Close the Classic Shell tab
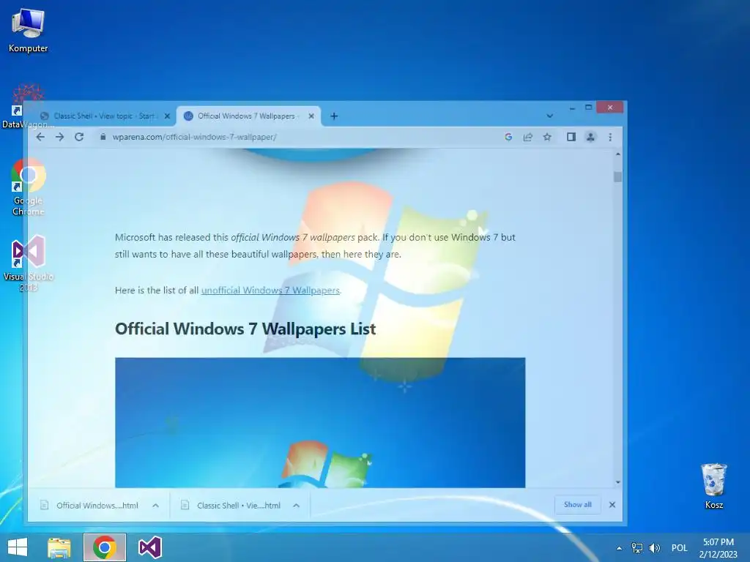Viewport: 750px width, 562px height. click(168, 116)
